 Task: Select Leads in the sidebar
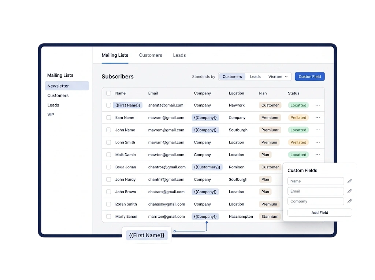[x=53, y=105]
